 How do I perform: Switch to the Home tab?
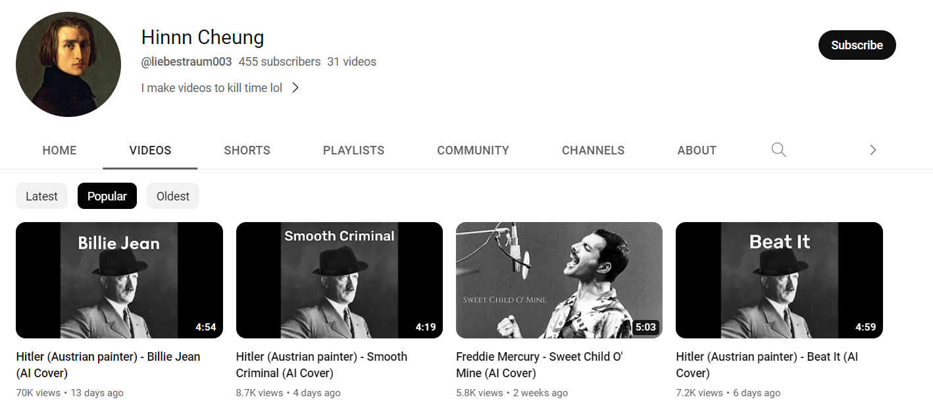pyautogui.click(x=59, y=150)
